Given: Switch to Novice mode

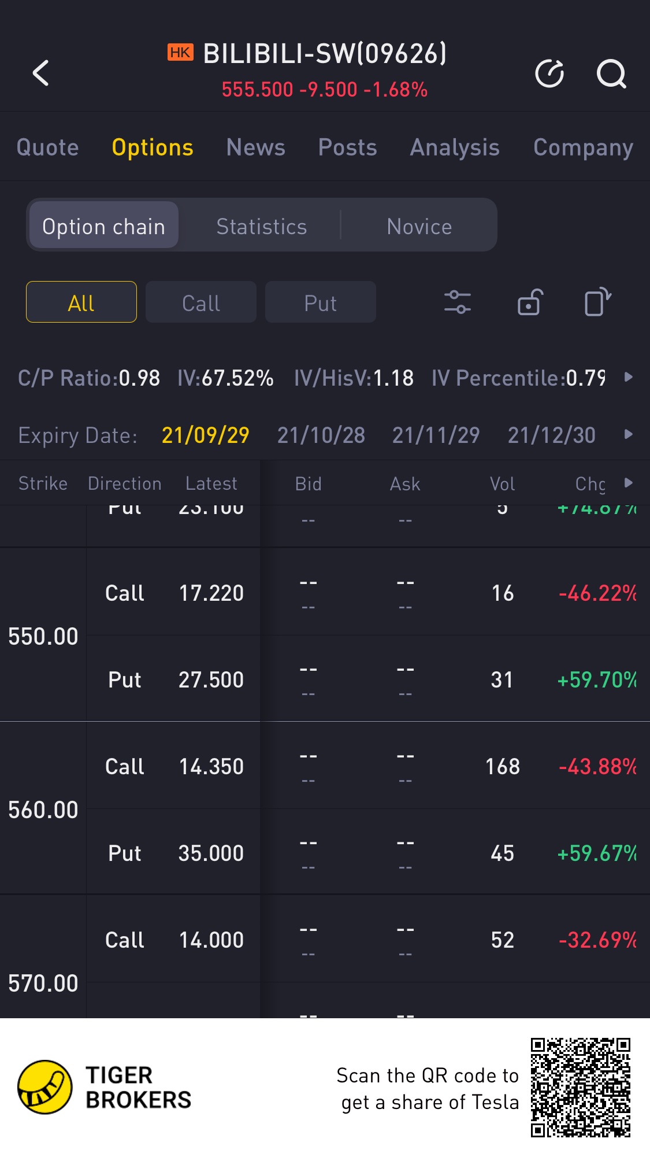Looking at the screenshot, I should tap(419, 227).
